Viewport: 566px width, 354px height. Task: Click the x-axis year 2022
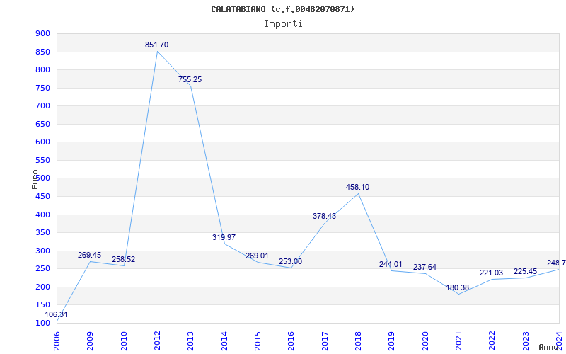tap(492, 341)
